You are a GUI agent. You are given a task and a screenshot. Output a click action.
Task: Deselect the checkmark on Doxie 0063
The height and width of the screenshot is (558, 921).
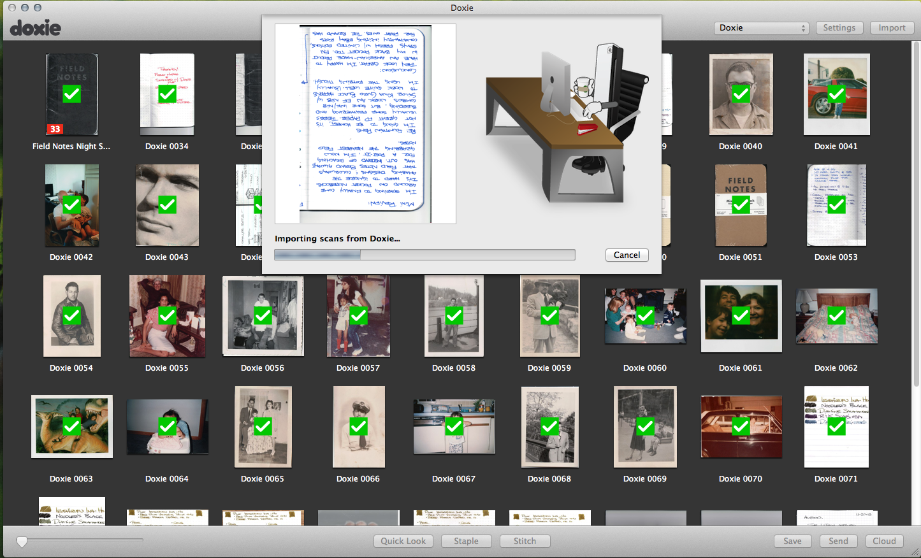[x=72, y=427]
